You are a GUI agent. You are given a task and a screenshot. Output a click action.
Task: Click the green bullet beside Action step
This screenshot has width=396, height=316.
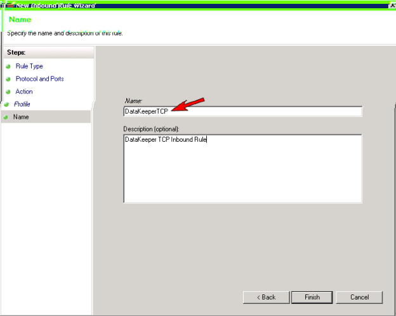tap(8, 92)
